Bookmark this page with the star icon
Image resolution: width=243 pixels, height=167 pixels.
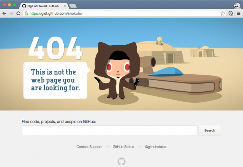tap(222, 13)
